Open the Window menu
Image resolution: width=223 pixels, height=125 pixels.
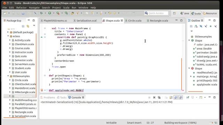tap(83, 8)
